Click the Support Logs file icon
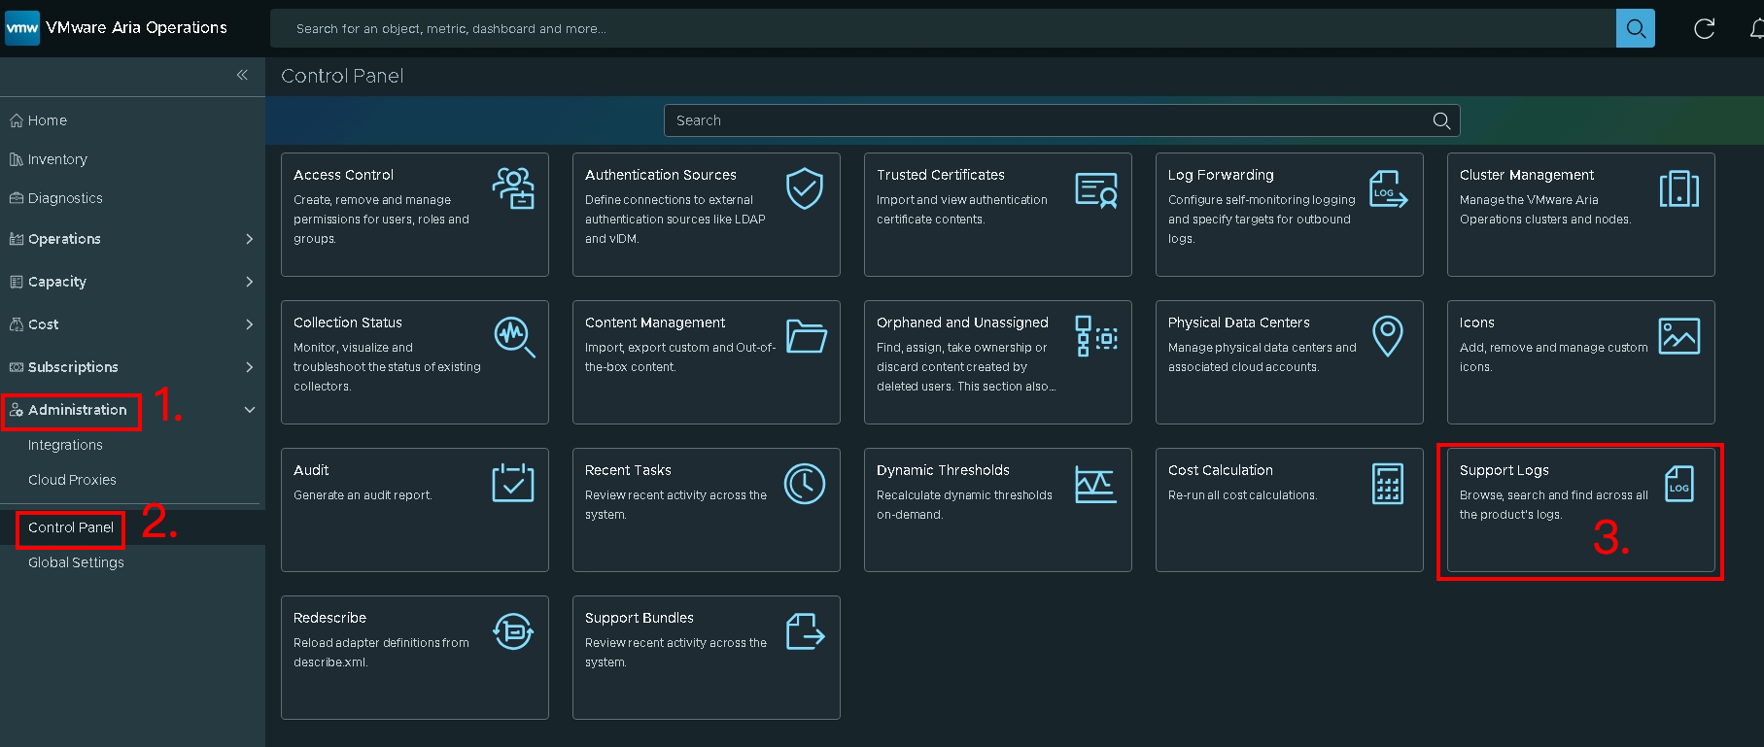 [x=1678, y=484]
